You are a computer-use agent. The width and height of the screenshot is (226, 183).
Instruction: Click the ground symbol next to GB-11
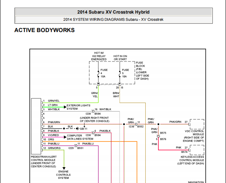coord(78,128)
